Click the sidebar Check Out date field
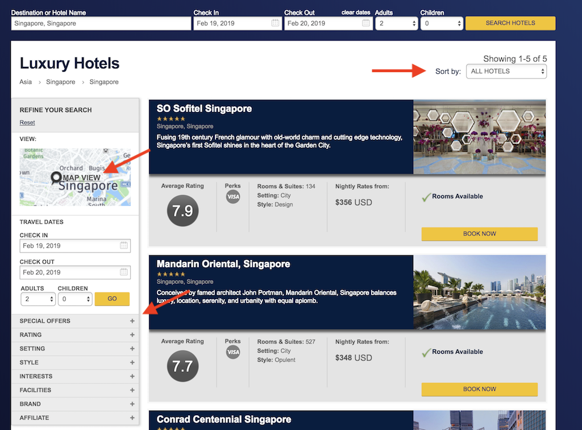The image size is (582, 430). tap(75, 272)
